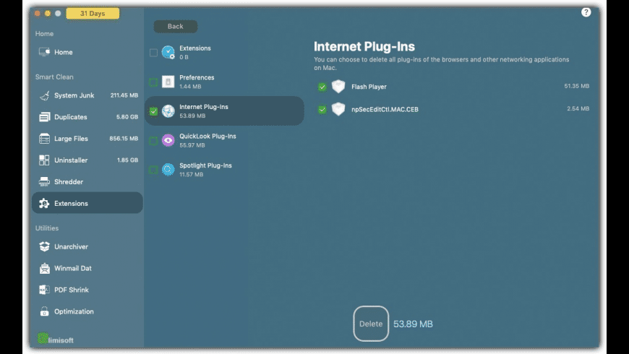
Task: Uncheck the Flash Player checkbox
Action: (x=322, y=87)
